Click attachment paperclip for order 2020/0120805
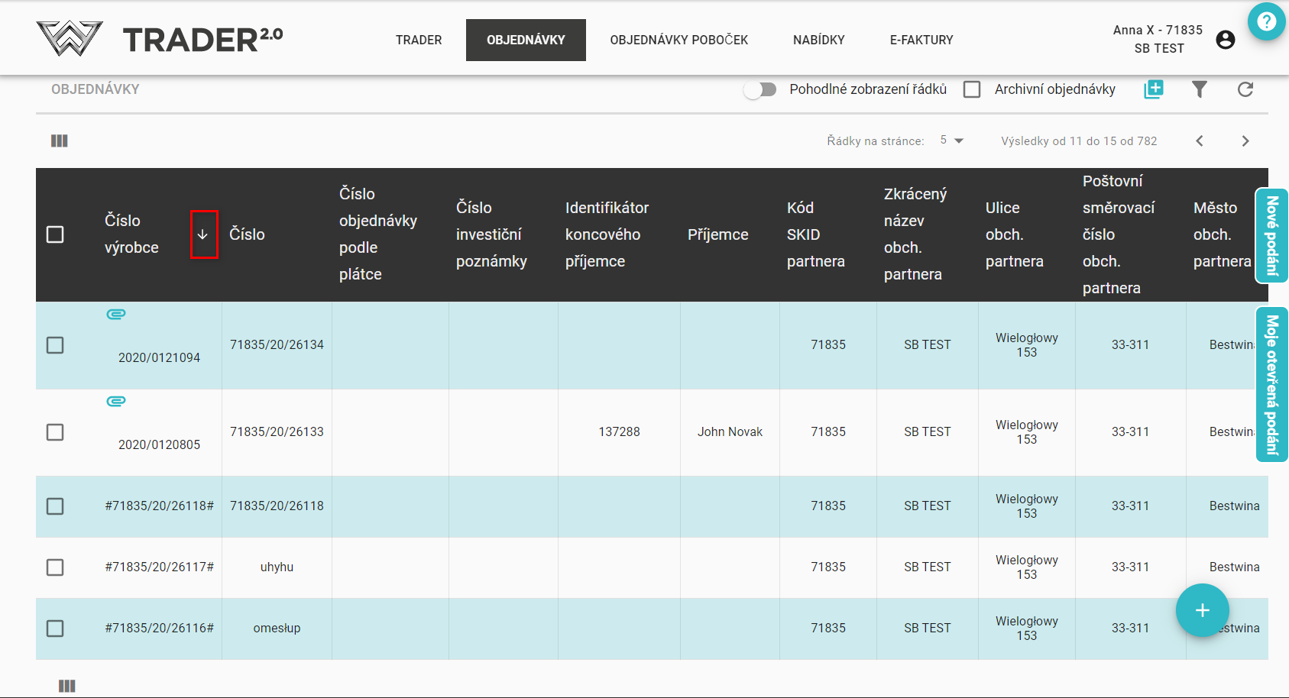This screenshot has height=698, width=1289. 116,401
